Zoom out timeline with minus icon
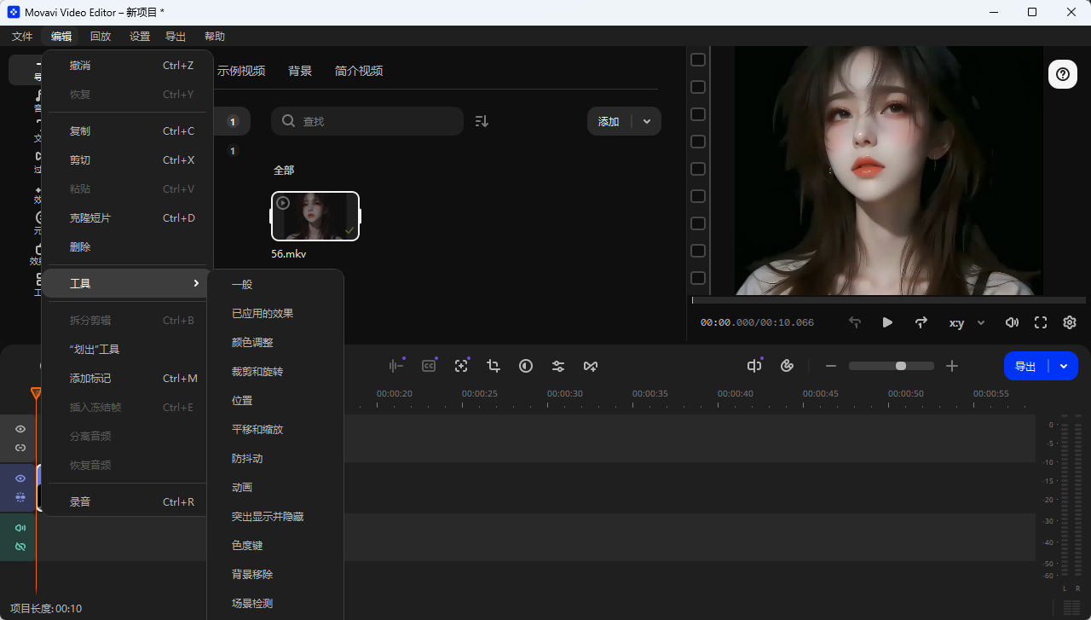 pyautogui.click(x=831, y=366)
